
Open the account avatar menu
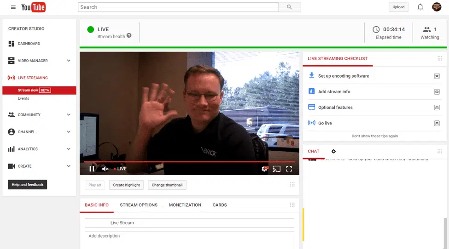click(437, 7)
